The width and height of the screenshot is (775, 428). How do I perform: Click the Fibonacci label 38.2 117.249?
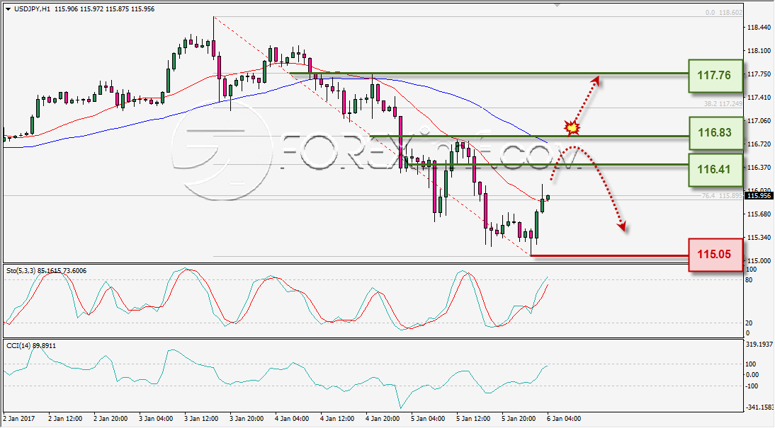[723, 104]
